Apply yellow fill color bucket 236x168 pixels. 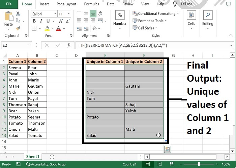[47, 28]
